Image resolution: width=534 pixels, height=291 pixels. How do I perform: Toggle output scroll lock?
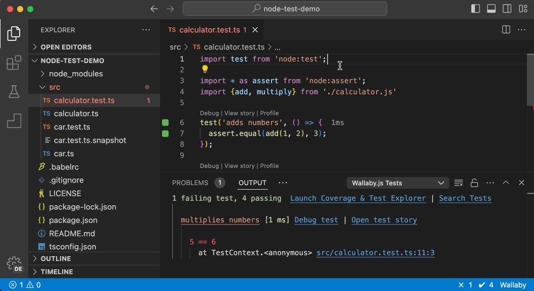(x=474, y=183)
